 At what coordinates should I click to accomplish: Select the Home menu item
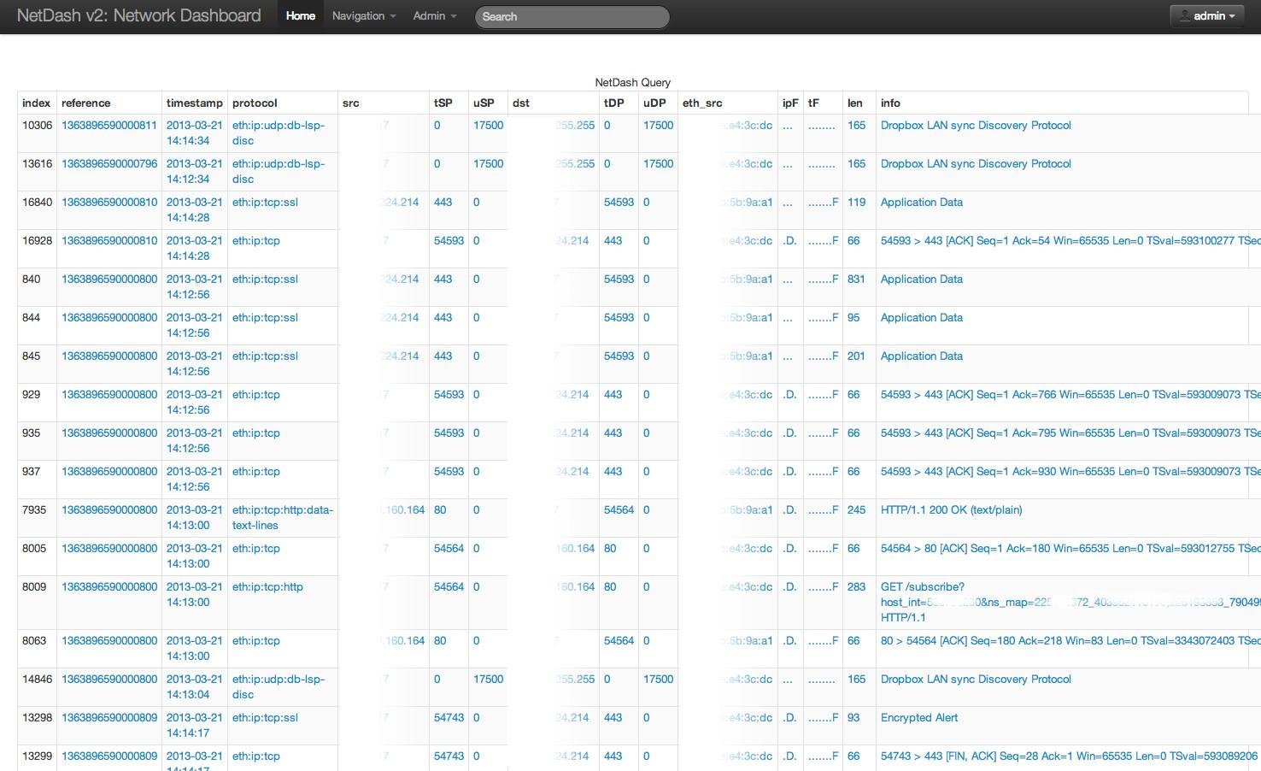[301, 15]
